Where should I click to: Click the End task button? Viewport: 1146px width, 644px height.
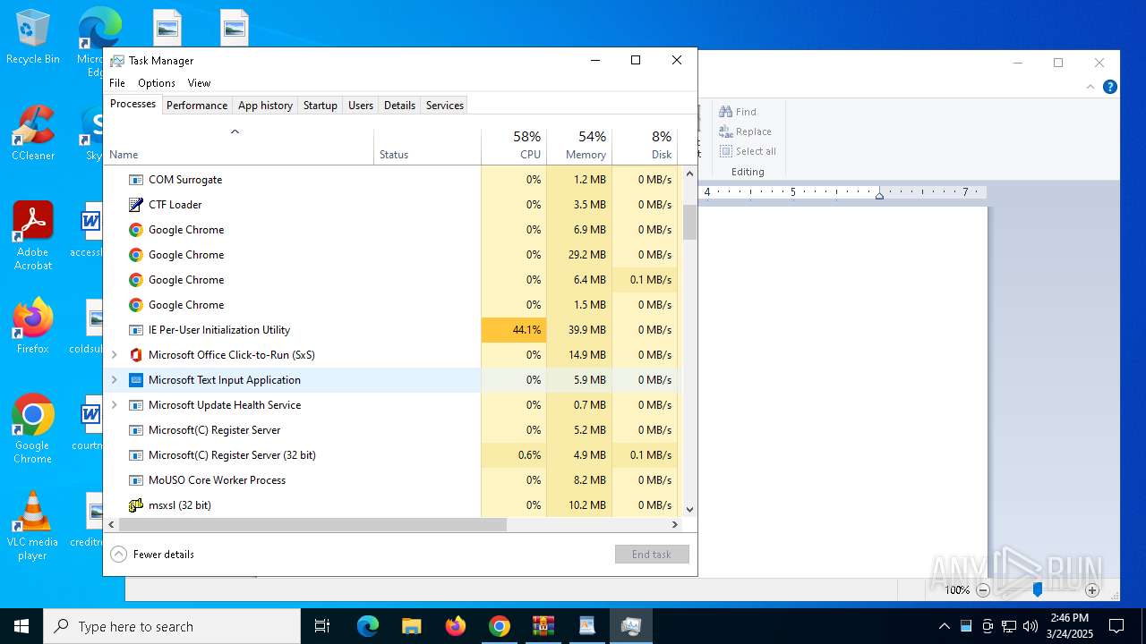click(652, 555)
